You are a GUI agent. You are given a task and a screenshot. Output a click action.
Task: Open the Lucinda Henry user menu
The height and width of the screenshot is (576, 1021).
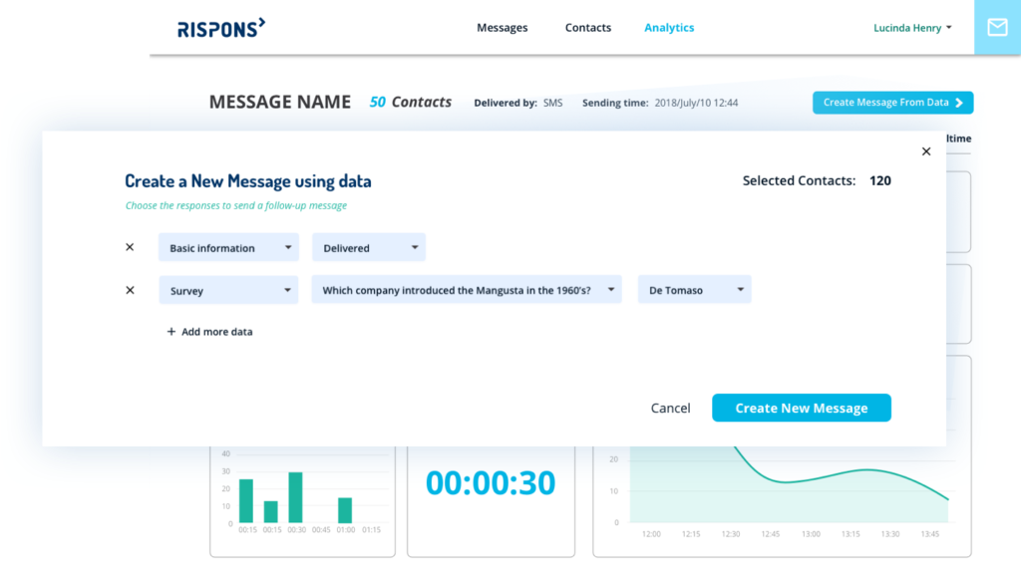[912, 28]
